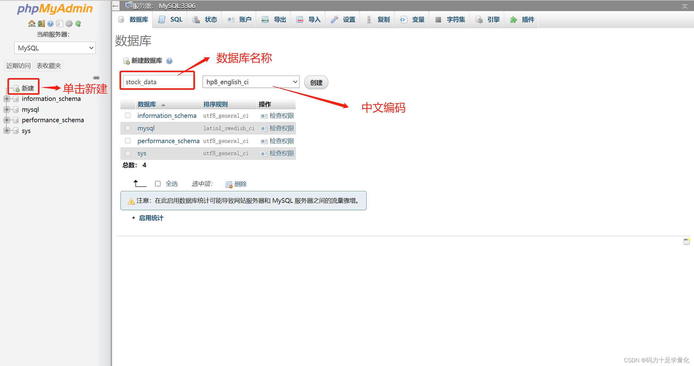Image resolution: width=694 pixels, height=366 pixels.
Task: Tick the 全选 select-all checkbox
Action: (x=158, y=184)
